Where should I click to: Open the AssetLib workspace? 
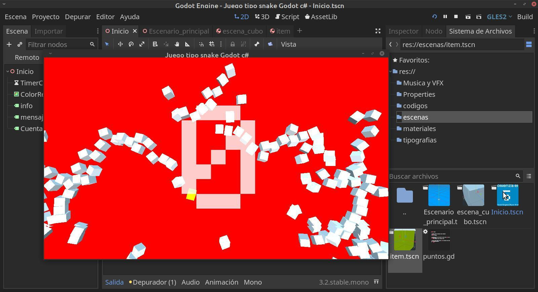pos(321,17)
